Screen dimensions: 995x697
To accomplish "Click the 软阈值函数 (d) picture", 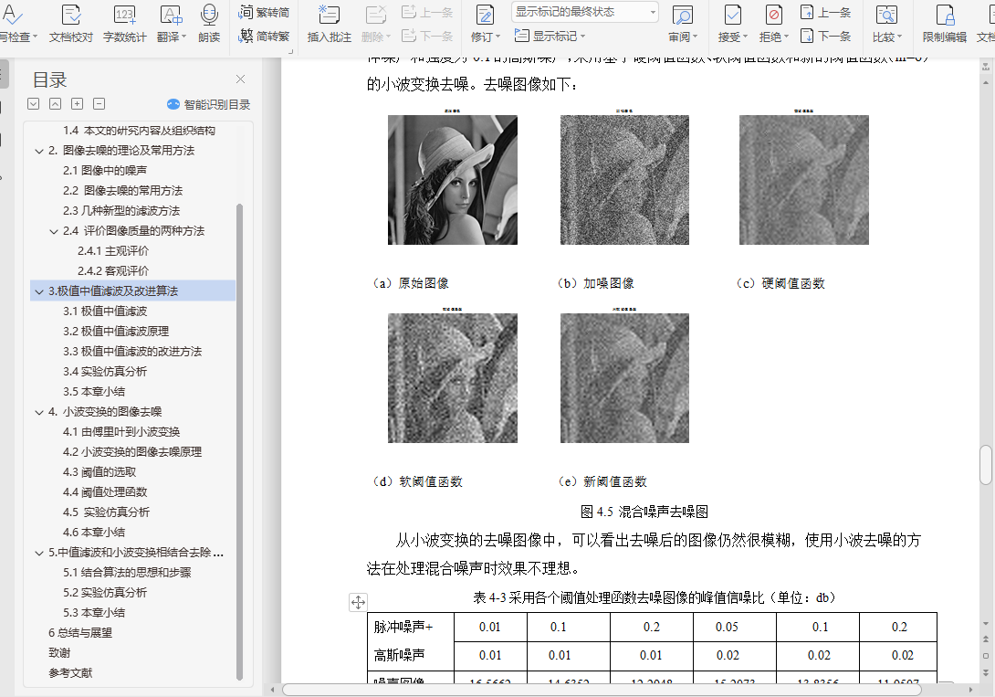I will click(453, 377).
